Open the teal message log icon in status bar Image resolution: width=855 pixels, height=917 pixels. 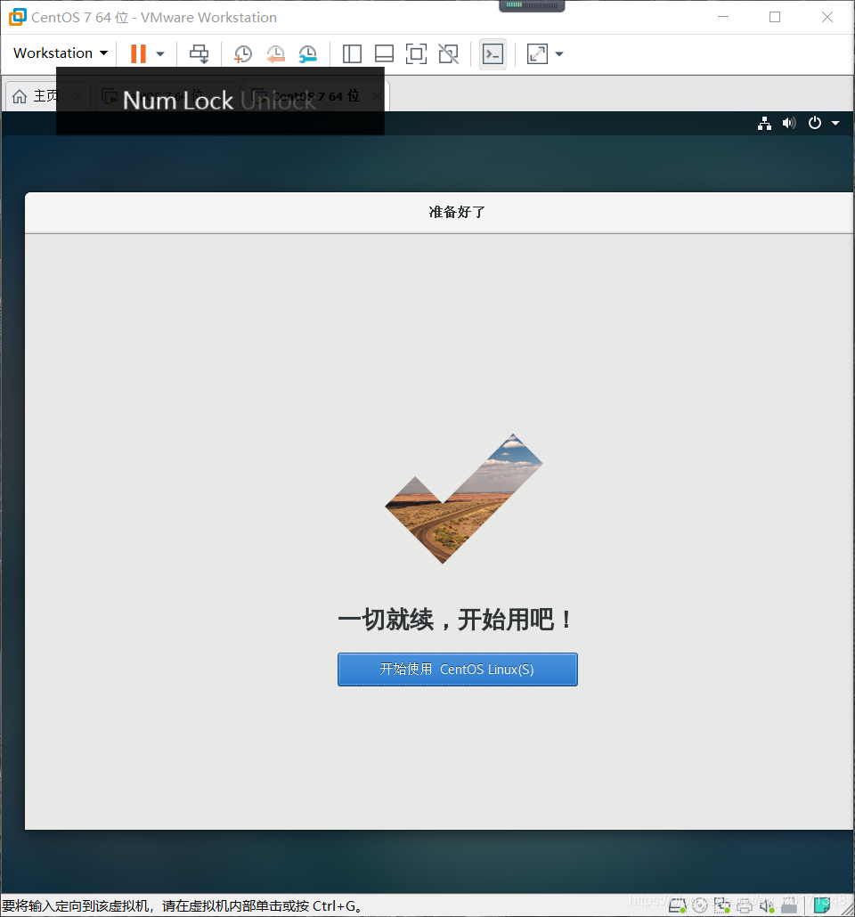(x=822, y=906)
